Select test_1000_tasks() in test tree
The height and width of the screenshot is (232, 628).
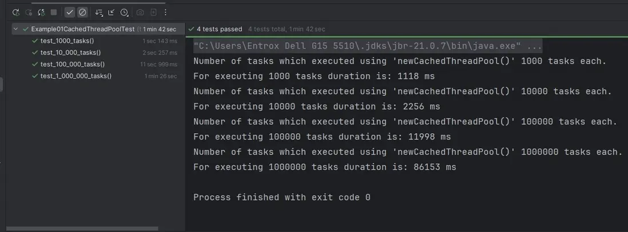[x=67, y=41]
